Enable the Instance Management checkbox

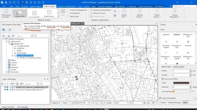point(68,10)
